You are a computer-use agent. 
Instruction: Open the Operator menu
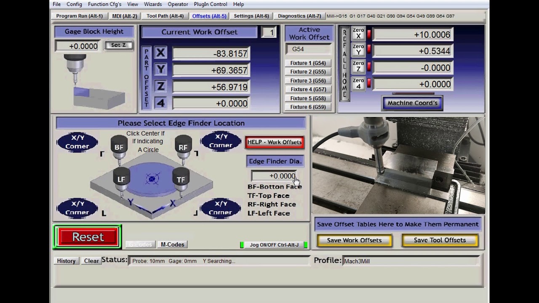178,4
